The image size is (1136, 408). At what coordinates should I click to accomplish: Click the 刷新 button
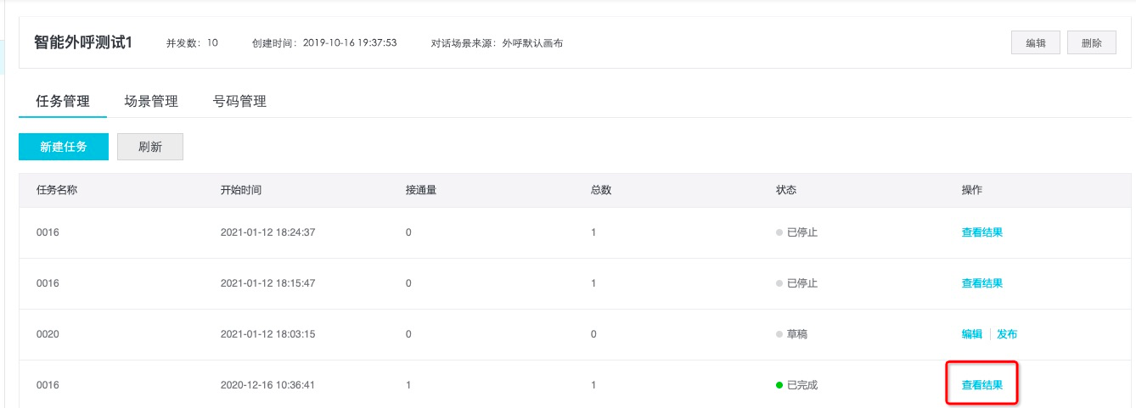click(150, 147)
